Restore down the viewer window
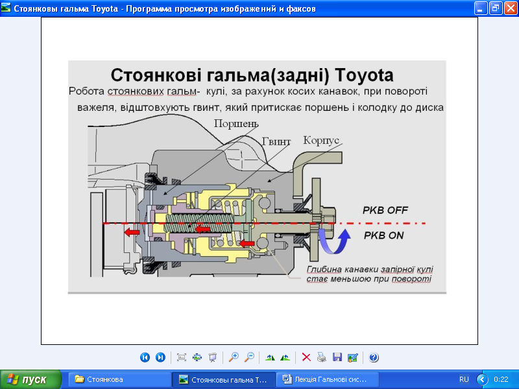This screenshot has height=389, width=519. (496, 8)
